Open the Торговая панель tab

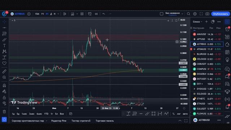(105, 121)
